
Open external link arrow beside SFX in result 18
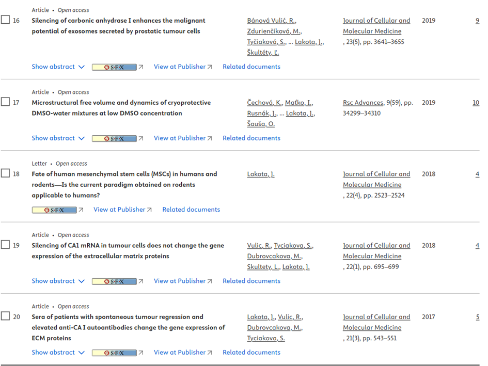81,210
